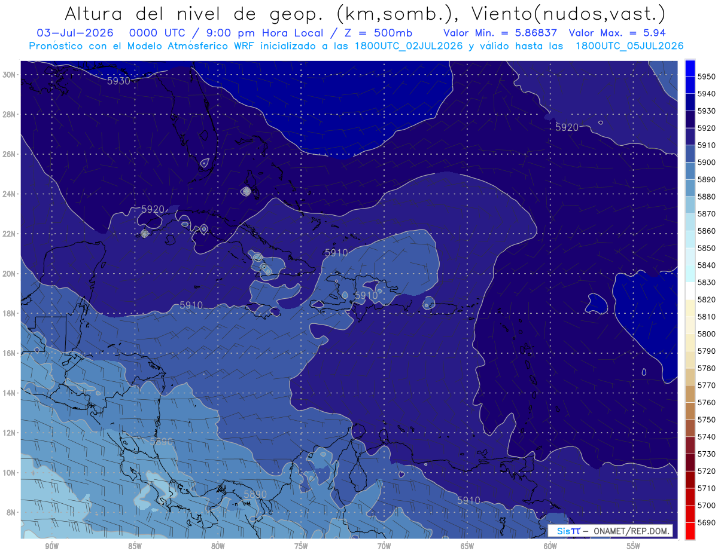Screen dimensions: 718x554
Task: Click the '5870' colorbar value
Action: (706, 213)
